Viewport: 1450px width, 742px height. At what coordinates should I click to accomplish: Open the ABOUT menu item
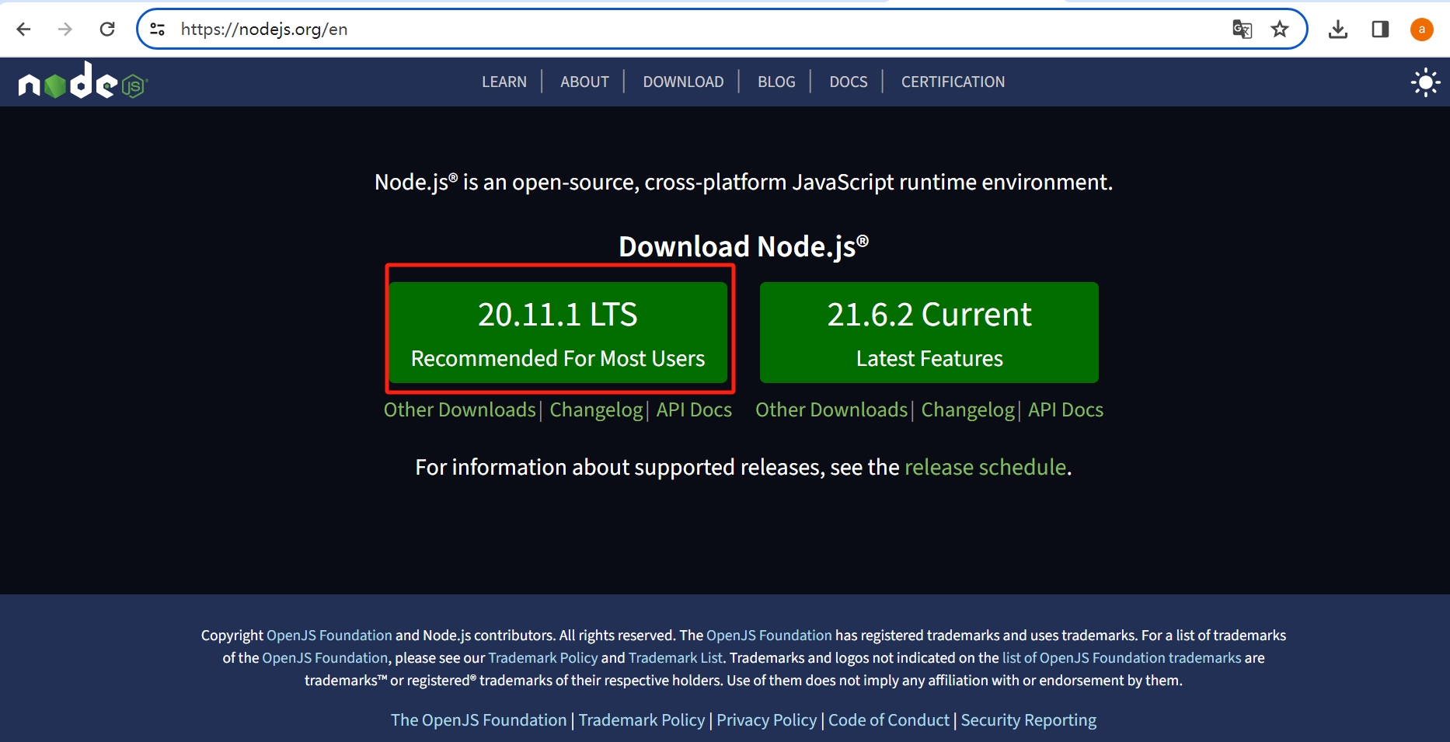tap(584, 82)
